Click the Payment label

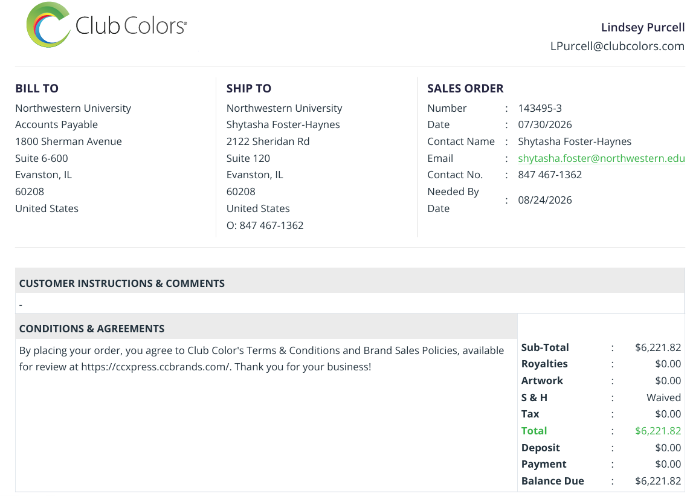coord(544,465)
